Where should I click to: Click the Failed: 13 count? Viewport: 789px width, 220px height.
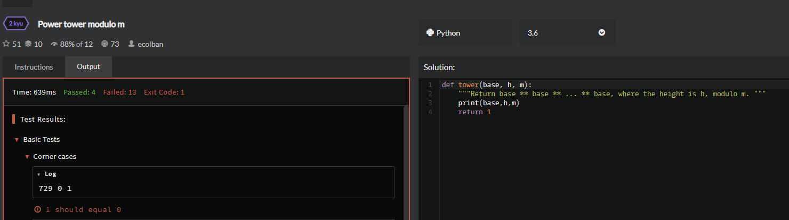coord(120,92)
